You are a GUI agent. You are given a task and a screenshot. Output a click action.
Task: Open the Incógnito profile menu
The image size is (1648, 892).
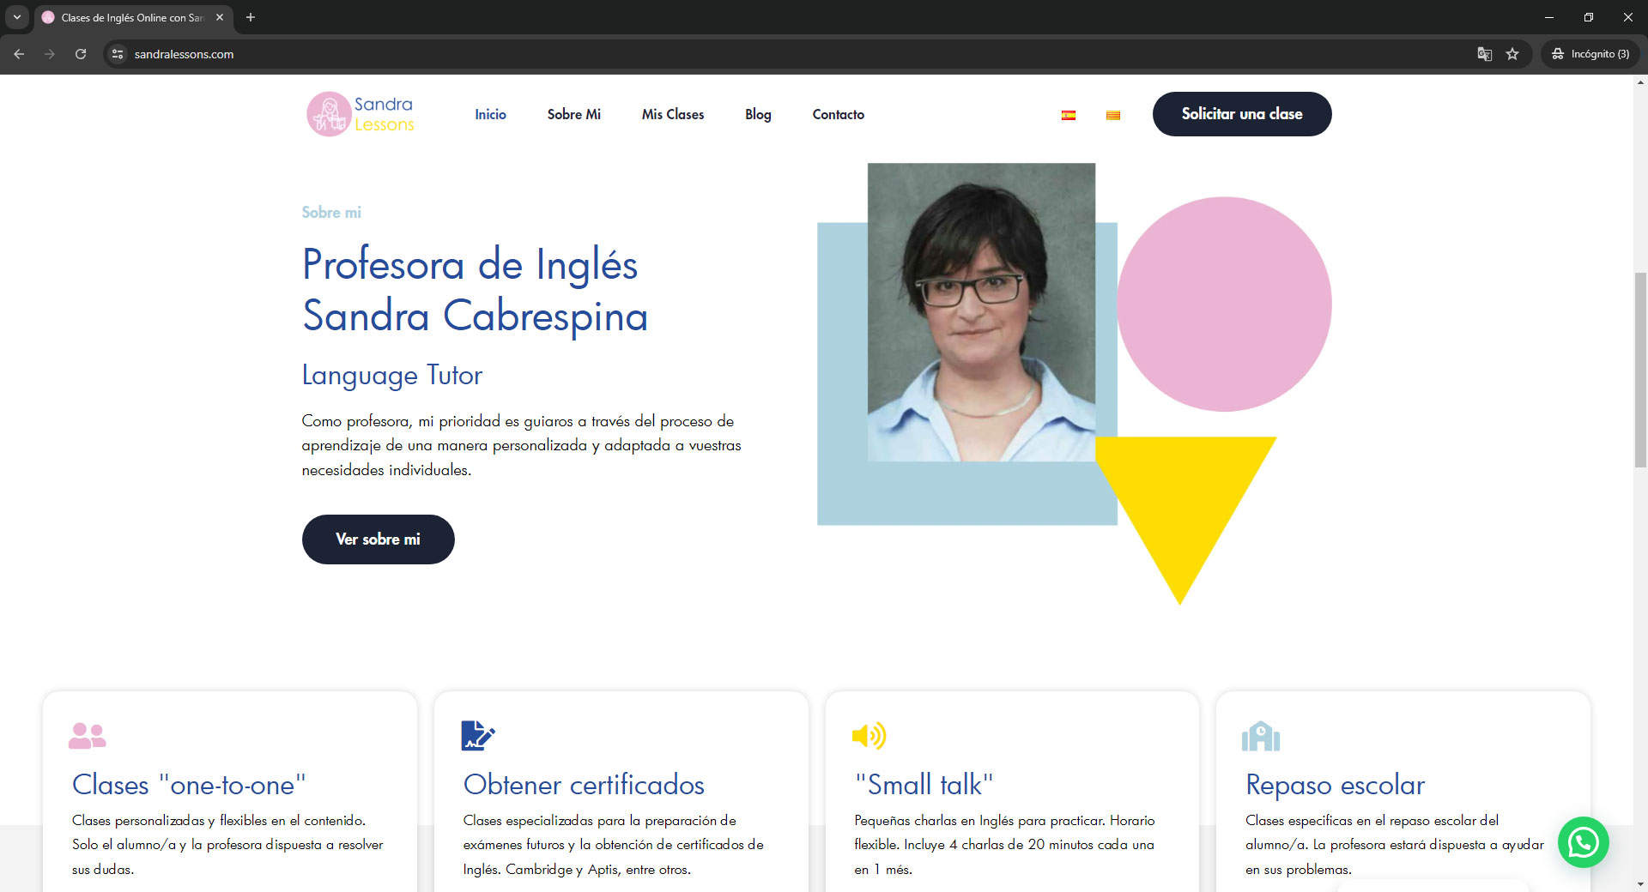1590,54
